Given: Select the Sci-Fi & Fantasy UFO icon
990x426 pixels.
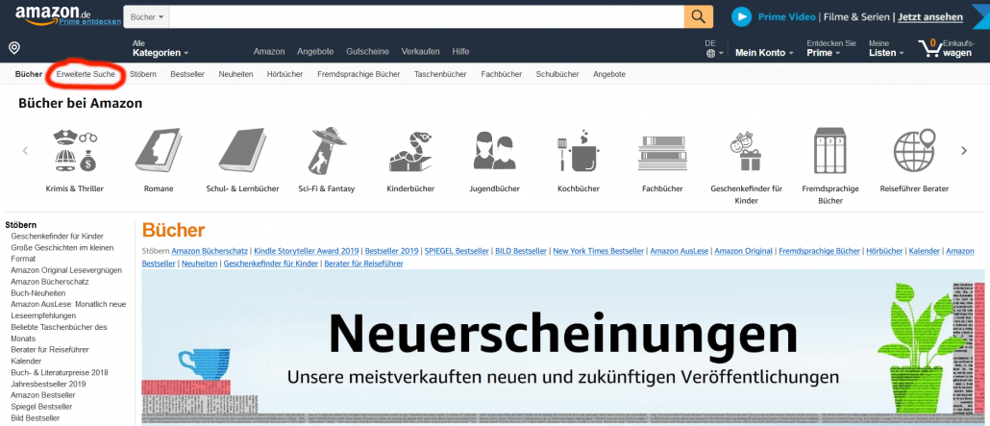Looking at the screenshot, I should click(321, 151).
